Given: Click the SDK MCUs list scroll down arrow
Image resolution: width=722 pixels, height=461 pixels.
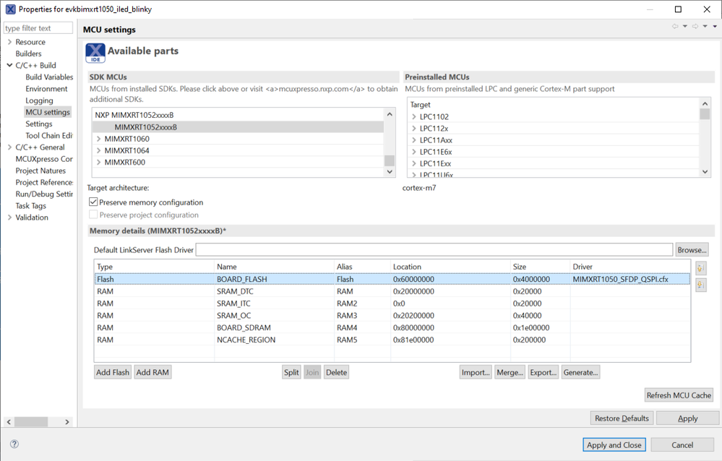Looking at the screenshot, I should tap(390, 172).
